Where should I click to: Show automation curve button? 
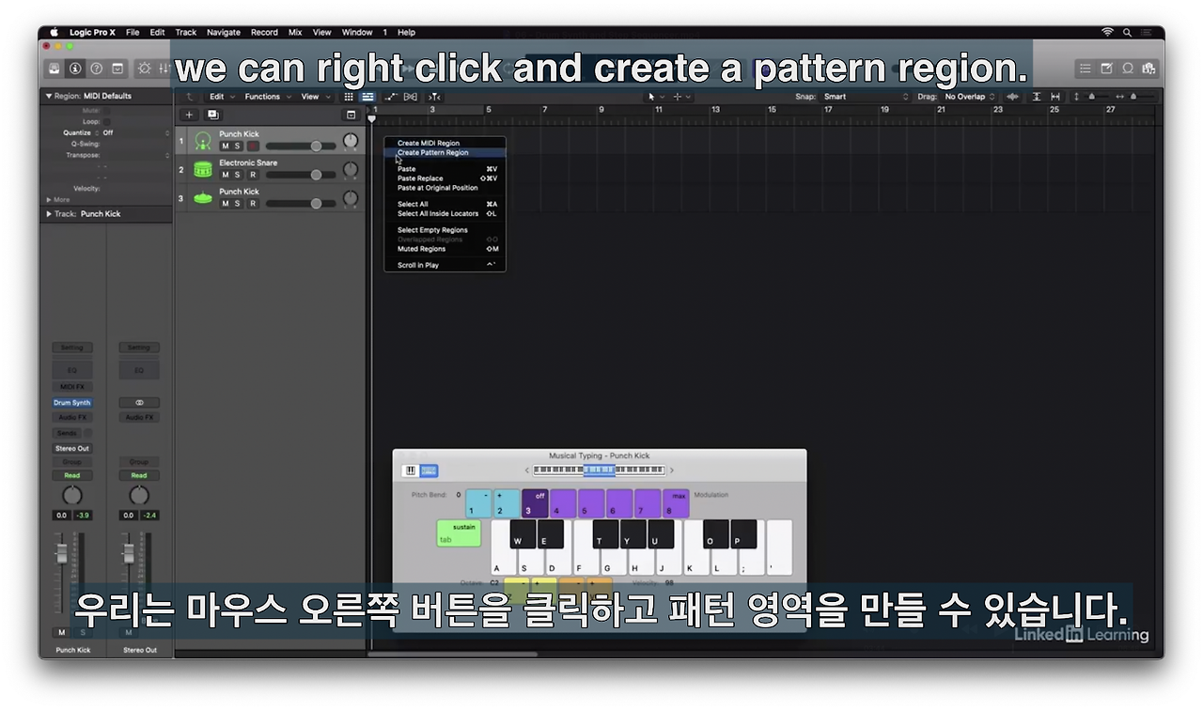tap(391, 97)
